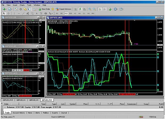Select the text label tool
This screenshot has width=165, height=119.
(x=41, y=13)
